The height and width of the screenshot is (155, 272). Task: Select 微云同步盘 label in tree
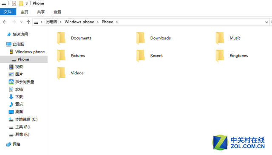pyautogui.click(x=25, y=82)
